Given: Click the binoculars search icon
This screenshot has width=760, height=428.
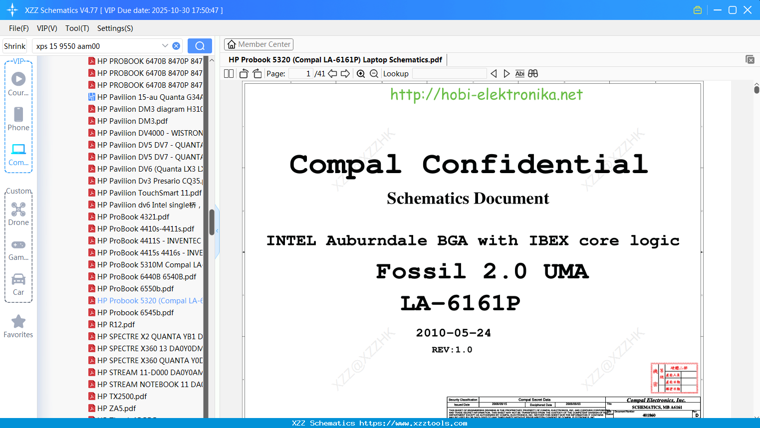Looking at the screenshot, I should coord(533,73).
